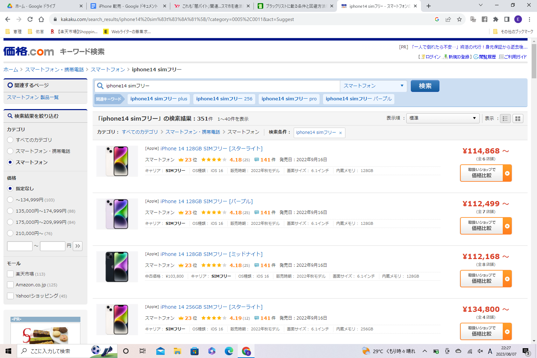Image resolution: width=537 pixels, height=358 pixels.
Task: Click 価格比較 button for スターライト 128GB
Action: (x=486, y=173)
